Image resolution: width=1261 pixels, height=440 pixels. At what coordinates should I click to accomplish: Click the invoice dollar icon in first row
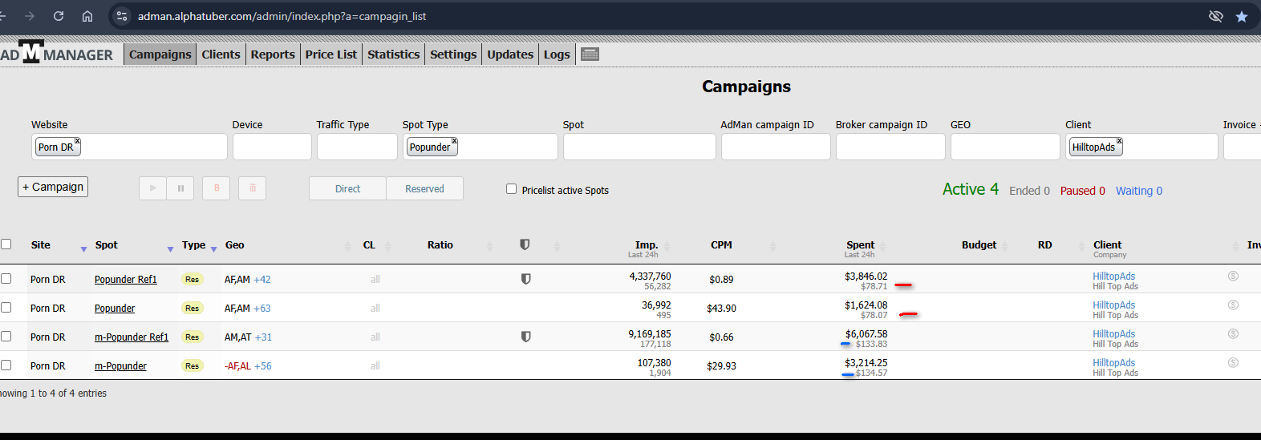1233,276
